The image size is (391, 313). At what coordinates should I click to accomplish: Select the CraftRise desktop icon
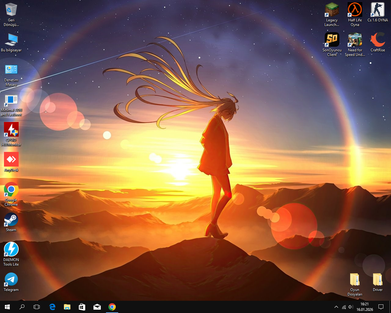378,42
